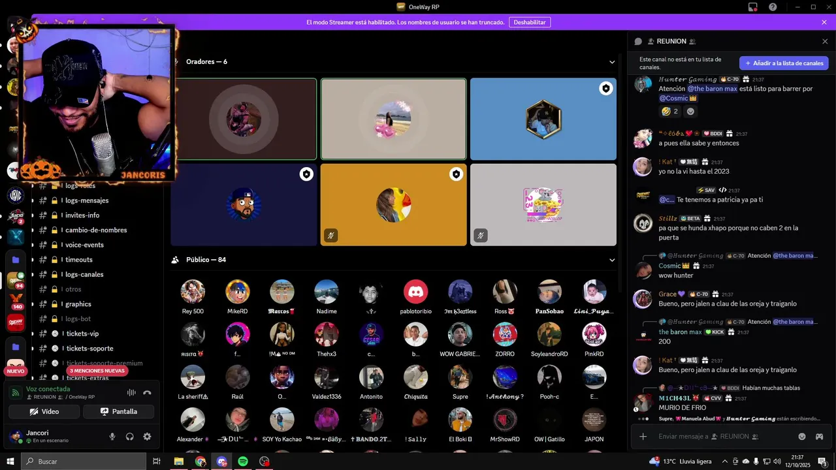The width and height of the screenshot is (836, 470).
Task: Click audience member Rey 500 avatar
Action: [193, 292]
